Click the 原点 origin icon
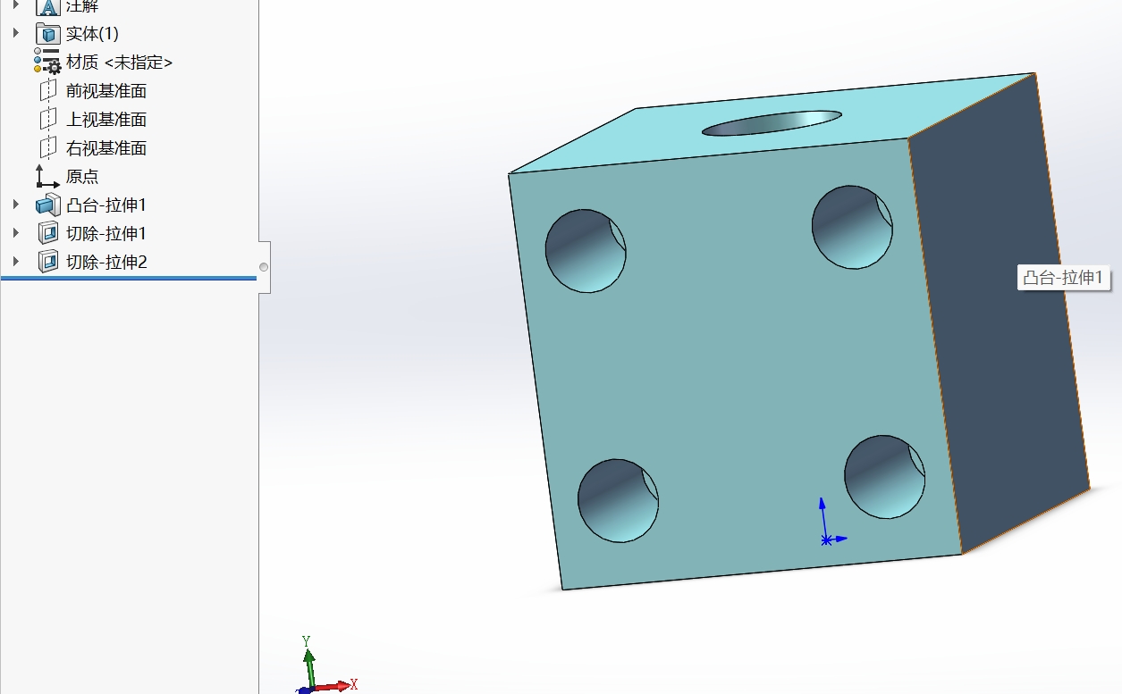Viewport: 1122px width, 694px height. [x=47, y=176]
